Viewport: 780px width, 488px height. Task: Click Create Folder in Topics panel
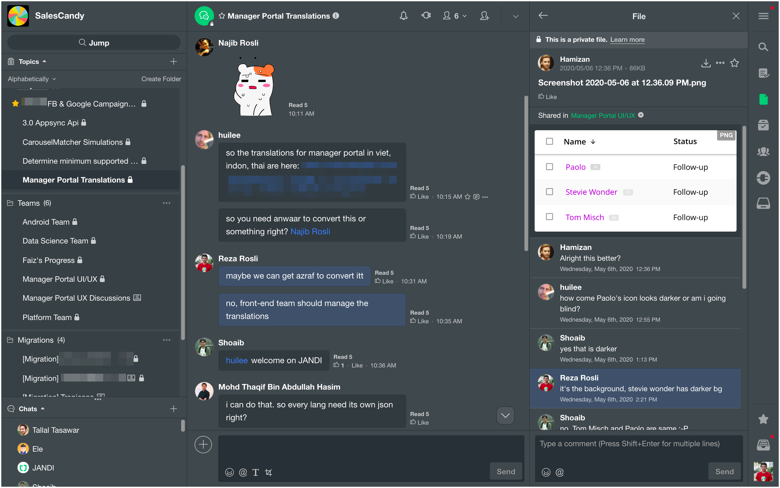tap(161, 79)
